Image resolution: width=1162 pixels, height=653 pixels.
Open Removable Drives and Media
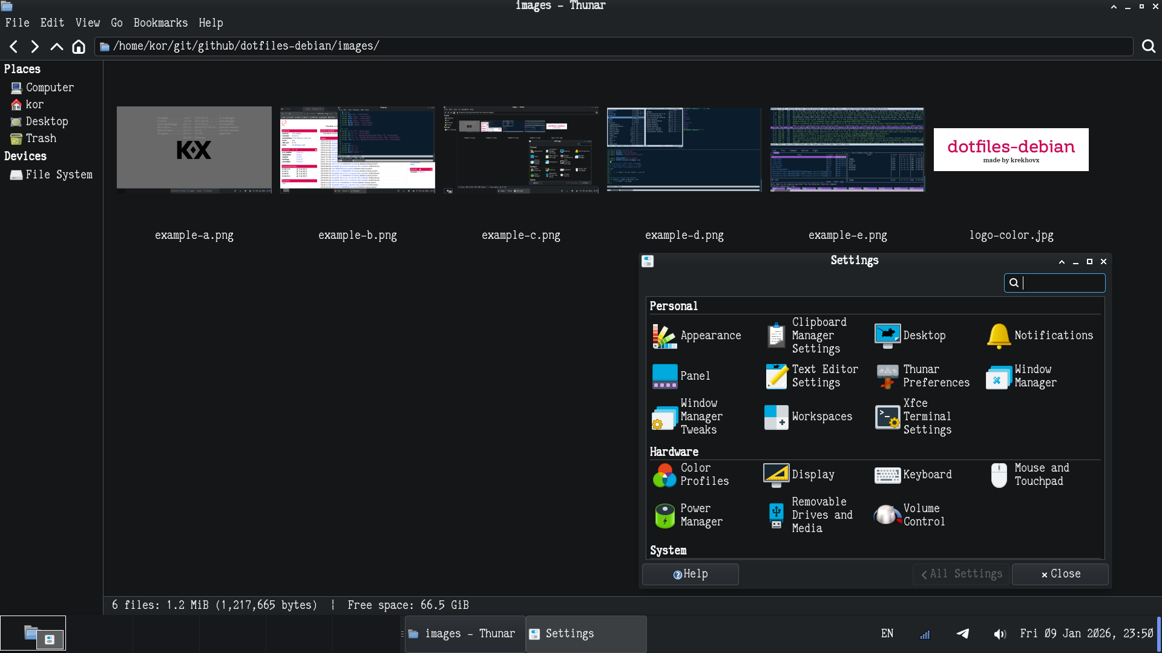coord(776,515)
